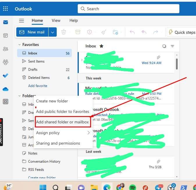Click Create new folder link below RSS Feeds

coord(42,177)
